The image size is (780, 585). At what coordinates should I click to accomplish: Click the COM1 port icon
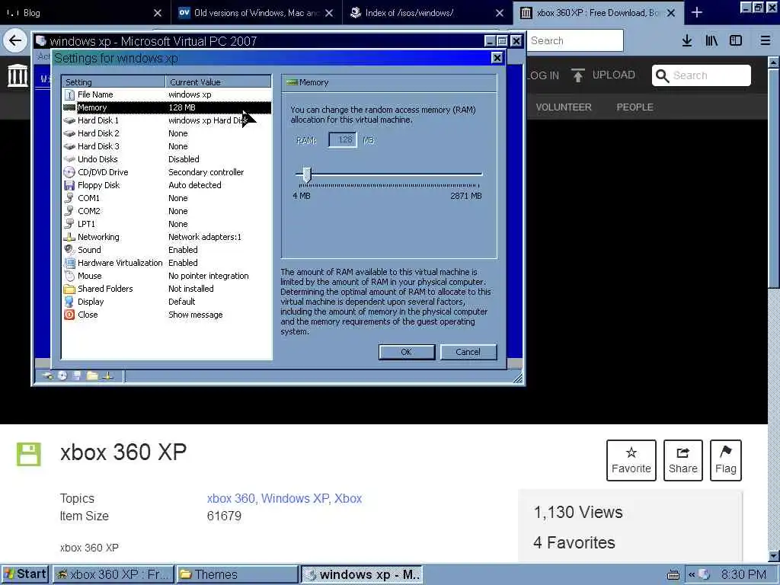69,198
